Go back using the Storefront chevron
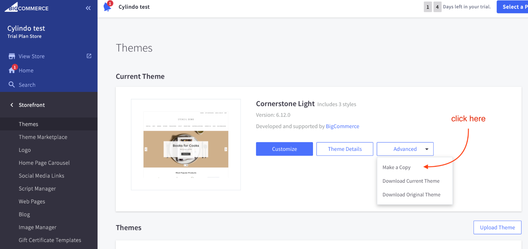The width and height of the screenshot is (528, 249). (x=12, y=105)
